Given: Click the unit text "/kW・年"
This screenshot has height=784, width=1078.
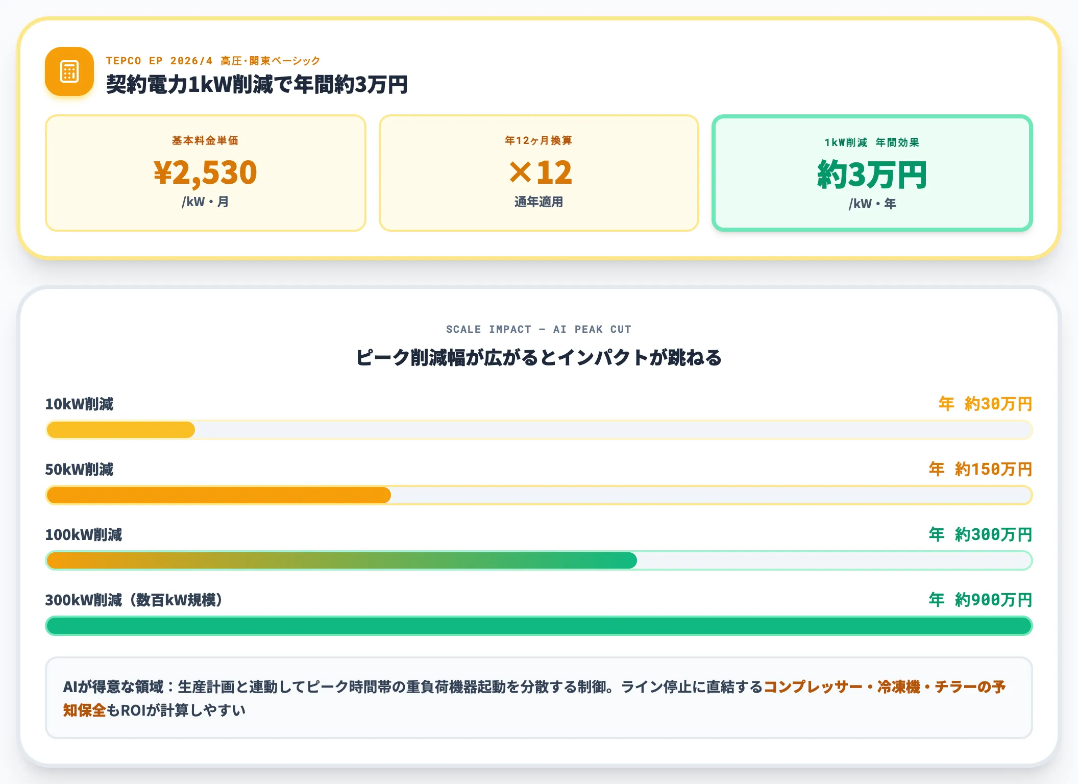Looking at the screenshot, I should (872, 204).
